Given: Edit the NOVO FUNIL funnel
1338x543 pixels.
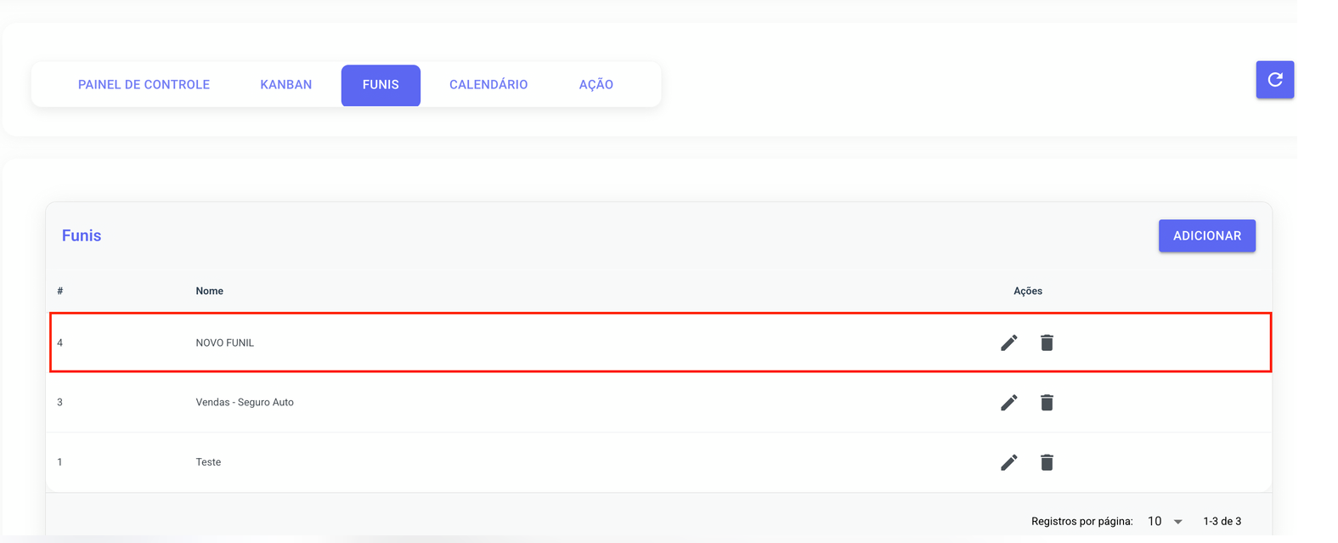Looking at the screenshot, I should pos(1008,342).
